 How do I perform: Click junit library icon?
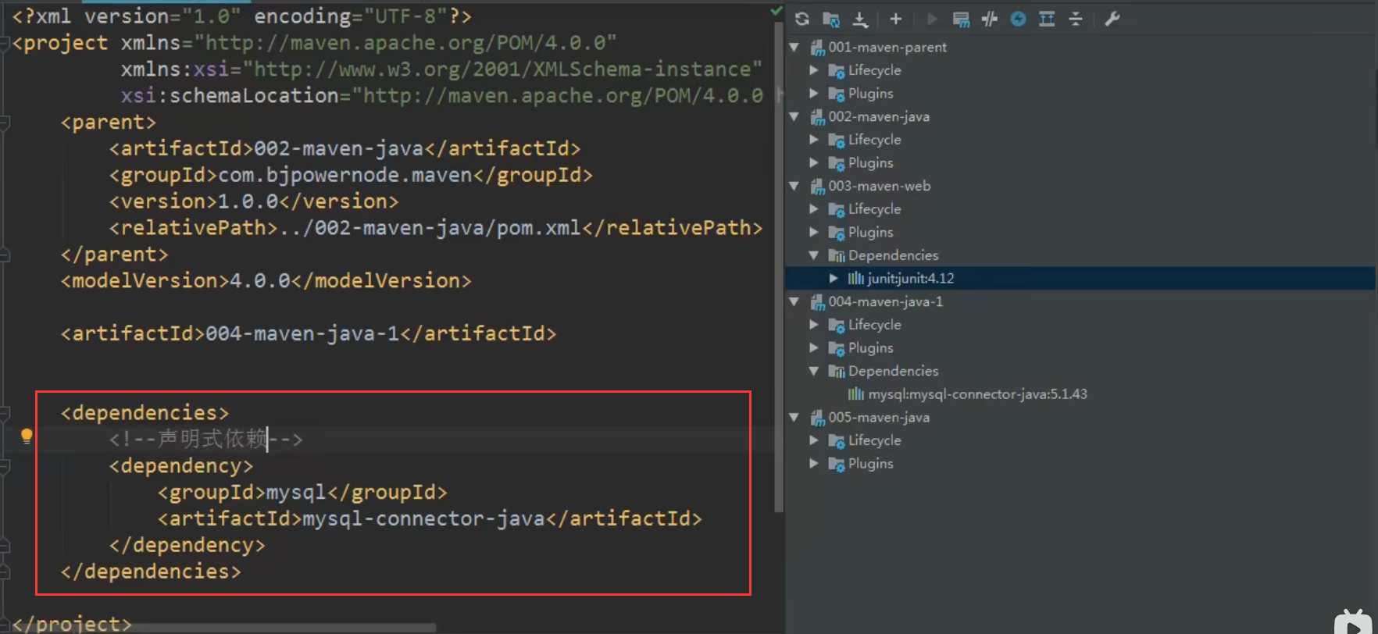click(x=856, y=279)
